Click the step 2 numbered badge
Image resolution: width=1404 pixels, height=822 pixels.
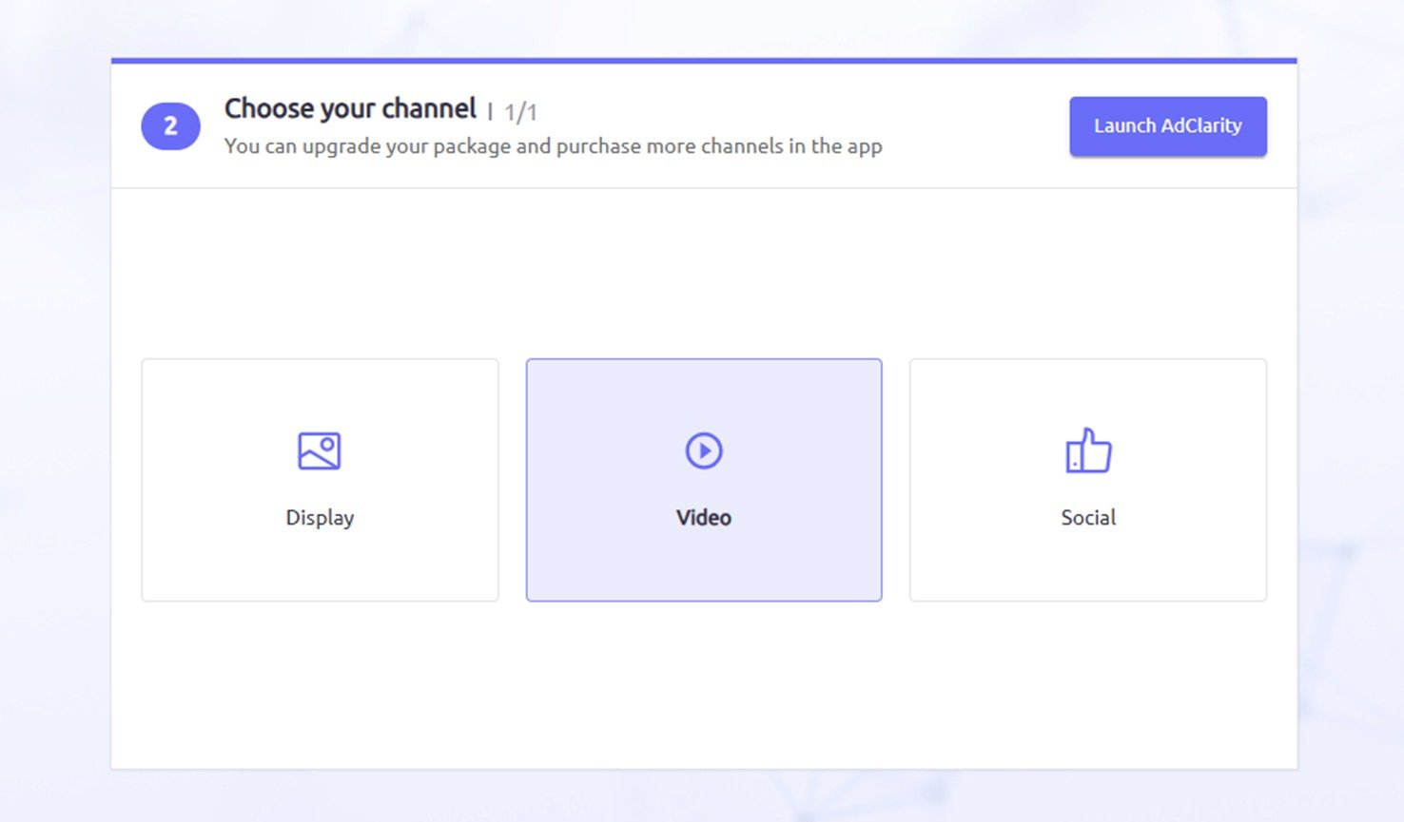tap(170, 125)
